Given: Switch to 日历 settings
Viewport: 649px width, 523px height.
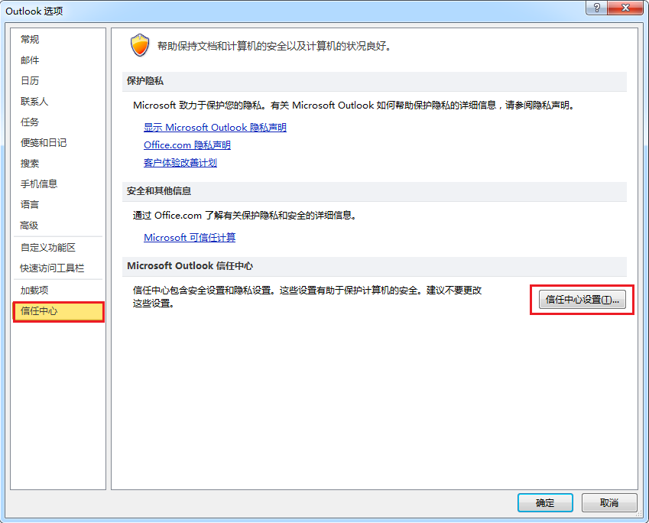Looking at the screenshot, I should pyautogui.click(x=30, y=81).
